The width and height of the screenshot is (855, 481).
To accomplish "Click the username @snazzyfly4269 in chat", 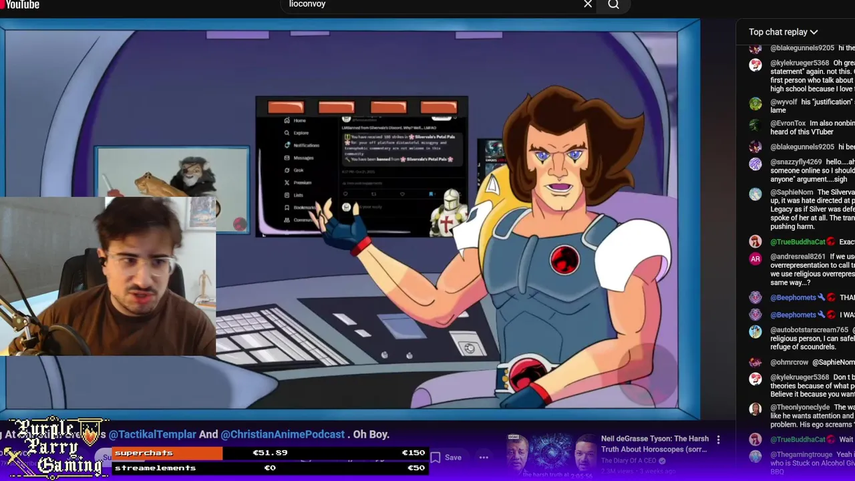I will click(x=796, y=162).
